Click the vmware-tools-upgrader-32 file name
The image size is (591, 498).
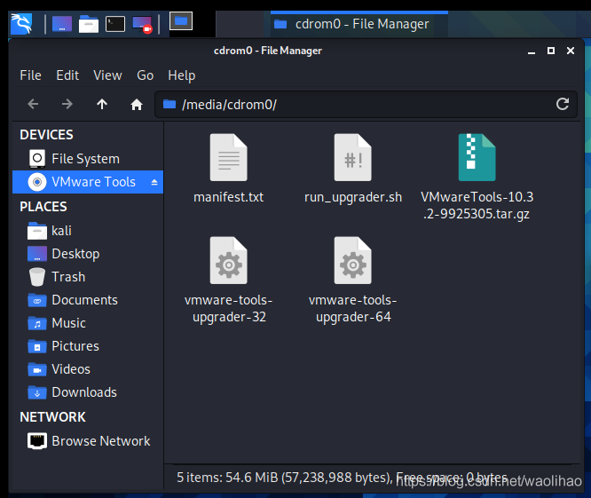[x=229, y=308]
